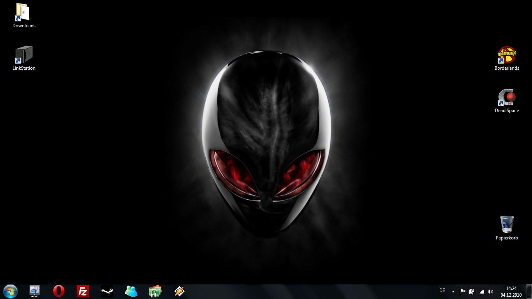Open FileZilla from the taskbar

[x=83, y=291]
